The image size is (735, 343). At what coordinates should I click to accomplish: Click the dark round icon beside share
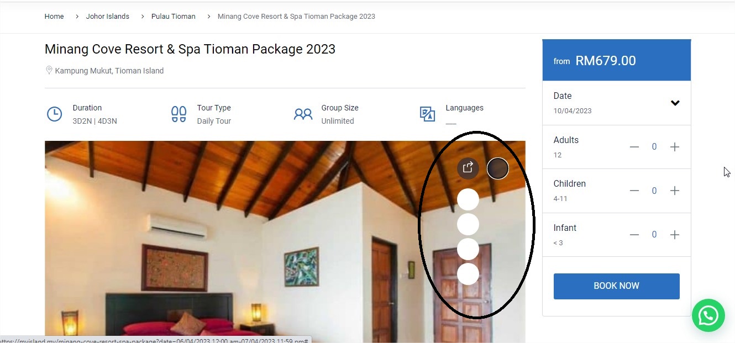click(497, 168)
